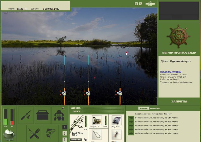Select rod slot 3
Viewport: 201px width, 142px height.
(65, 139)
